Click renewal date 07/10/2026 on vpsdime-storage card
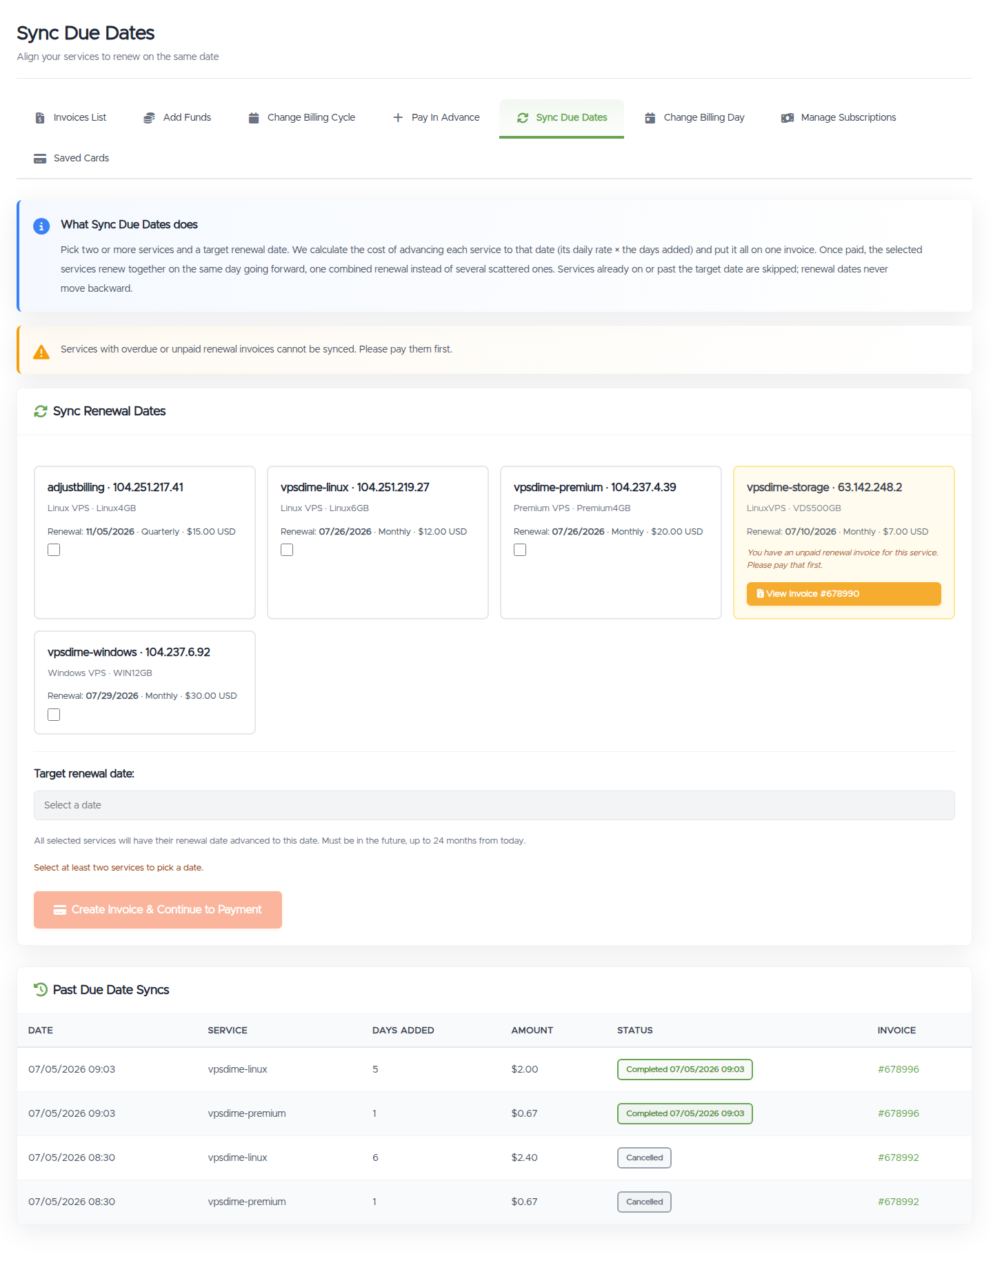993x1272 pixels. point(810,532)
